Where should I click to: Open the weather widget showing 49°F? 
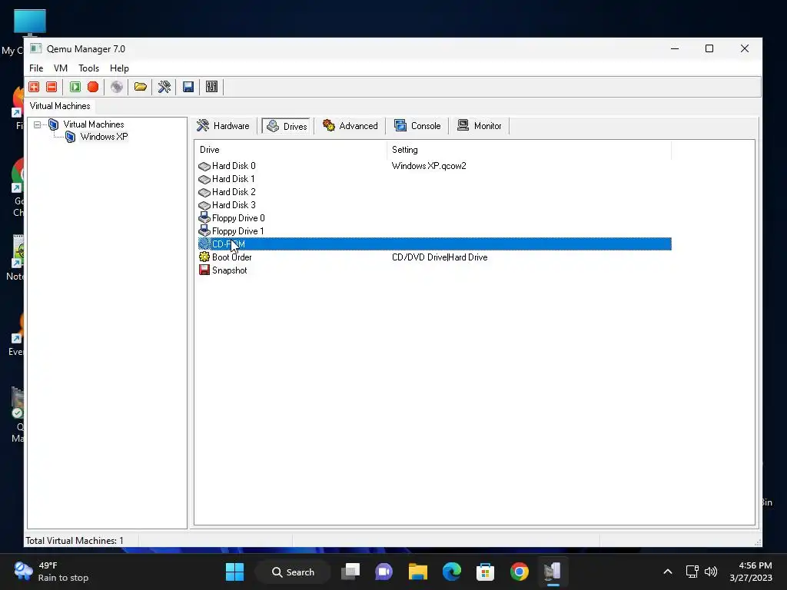51,572
